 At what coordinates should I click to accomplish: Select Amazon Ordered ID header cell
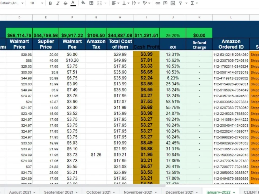(231, 44)
